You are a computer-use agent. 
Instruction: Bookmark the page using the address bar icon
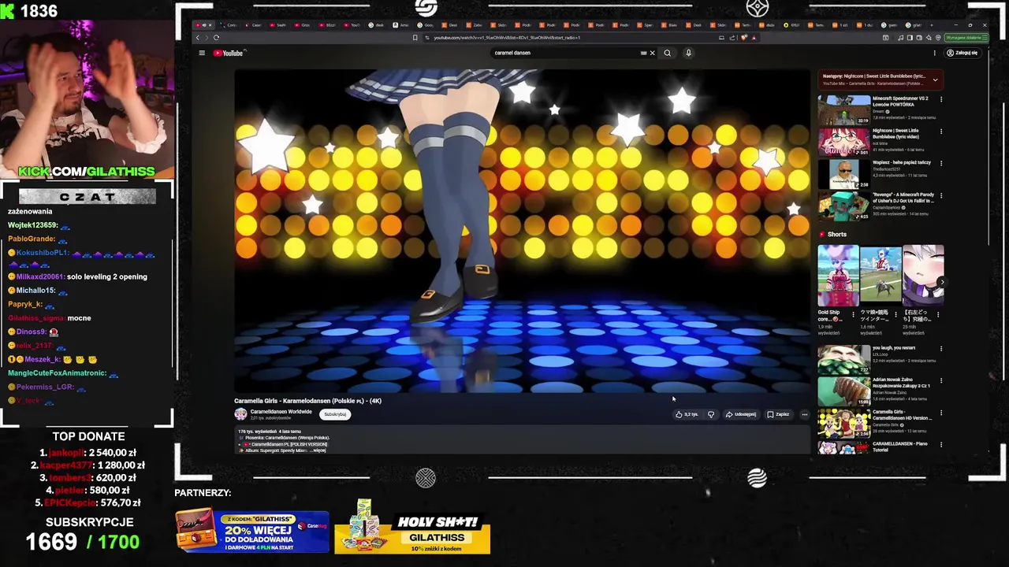(x=415, y=37)
